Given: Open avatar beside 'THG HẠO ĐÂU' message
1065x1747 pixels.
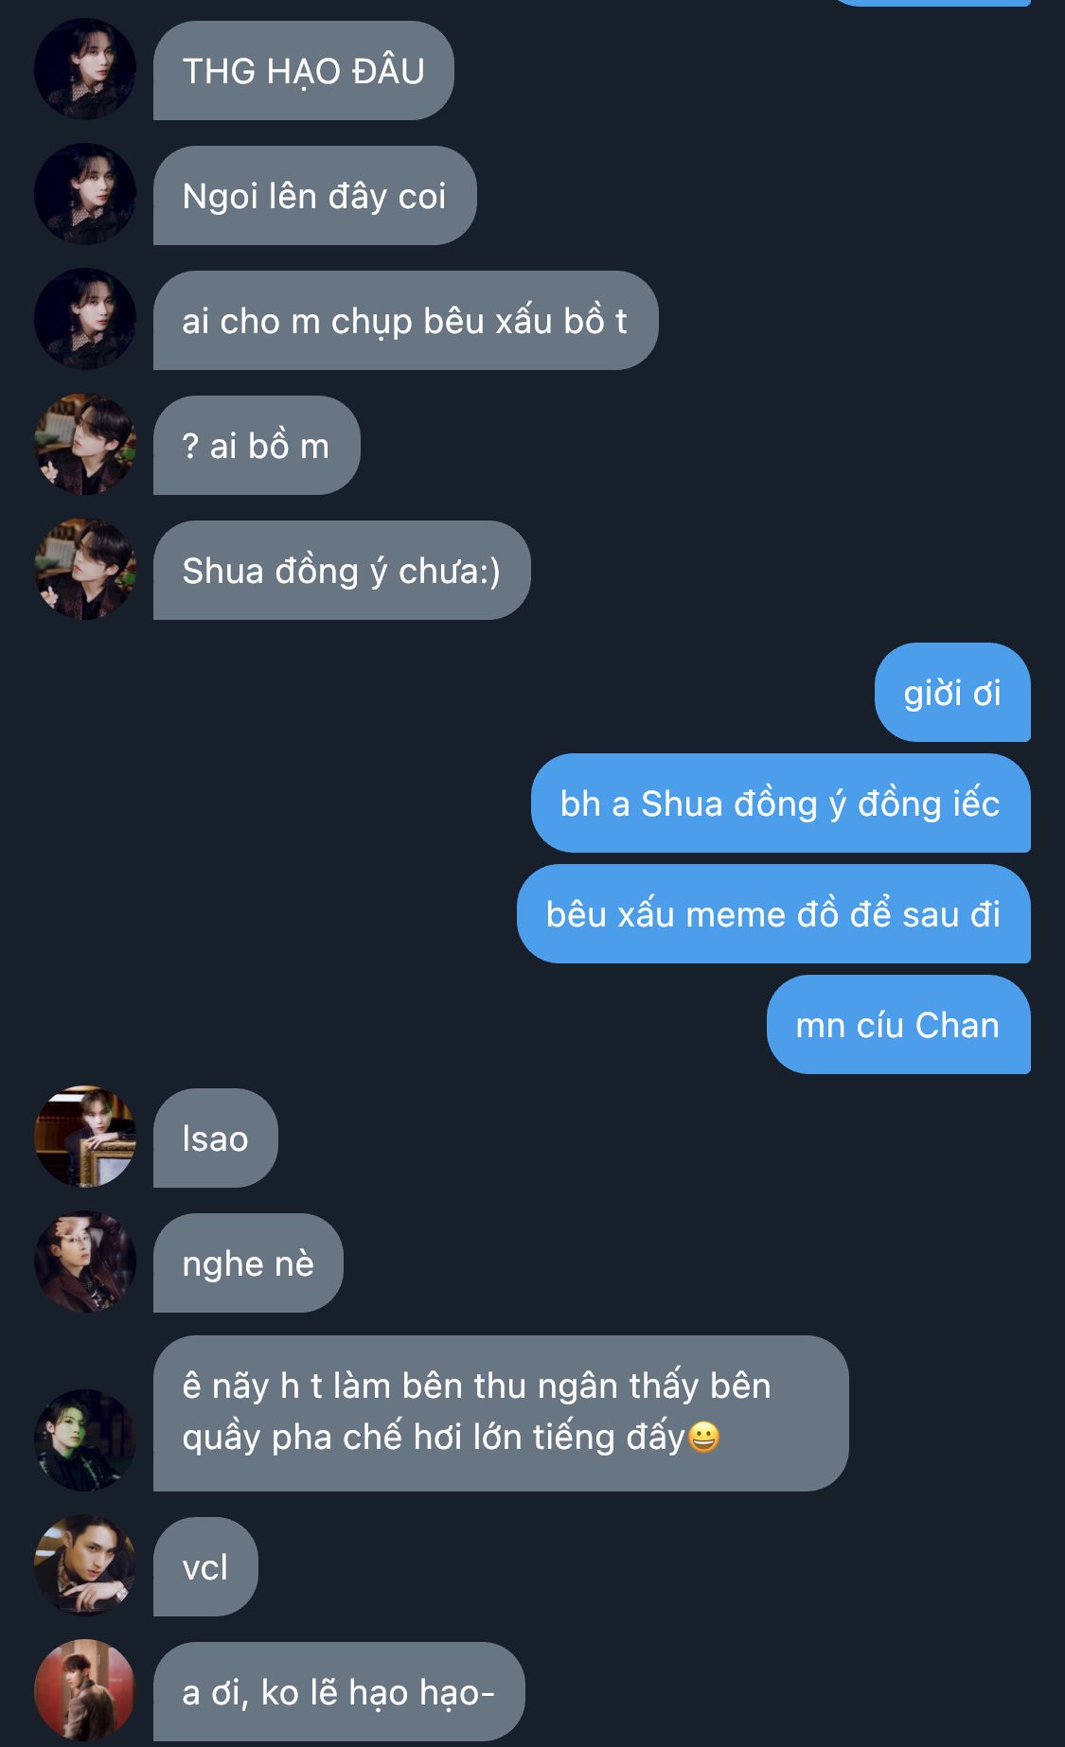Looking at the screenshot, I should [85, 69].
